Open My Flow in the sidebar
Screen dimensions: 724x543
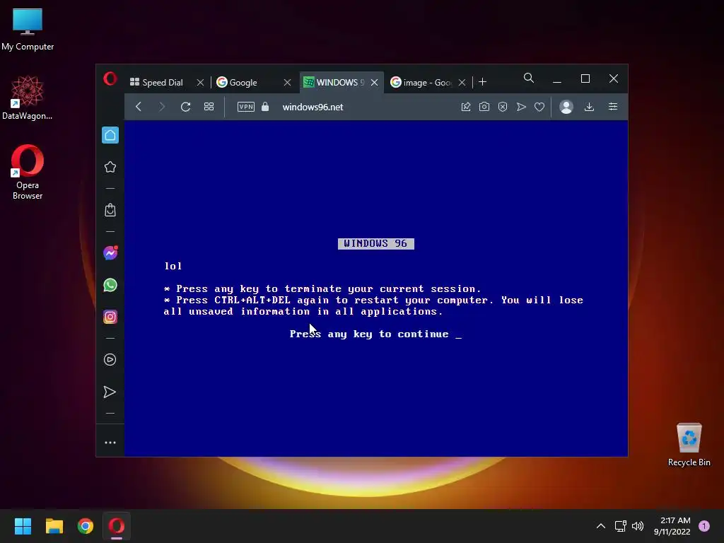coord(110,392)
